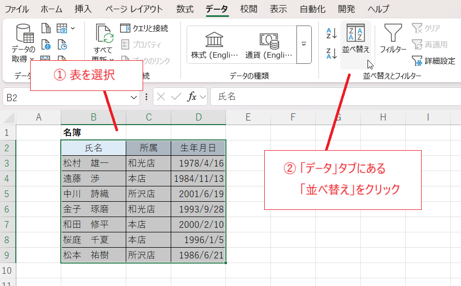Click プロパティ (Properties) in connections group

click(x=141, y=44)
